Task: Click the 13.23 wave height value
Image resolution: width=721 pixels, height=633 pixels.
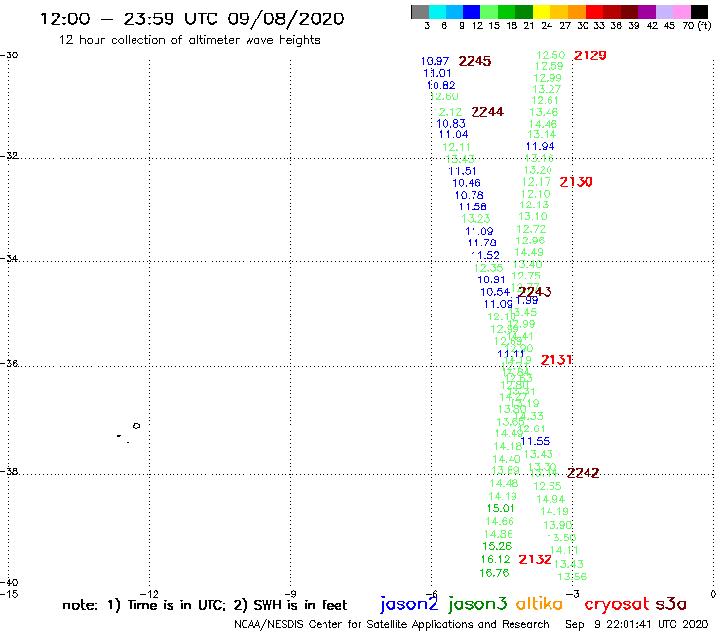Action: pos(475,219)
